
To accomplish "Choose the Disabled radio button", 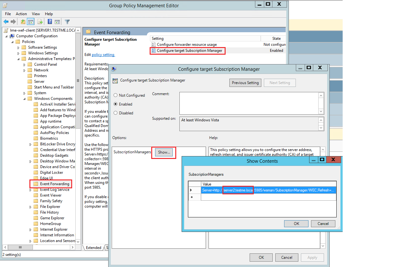I will [116, 113].
